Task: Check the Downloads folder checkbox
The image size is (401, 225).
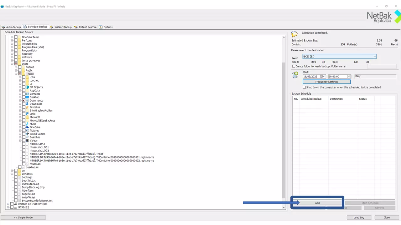Action: pos(23,104)
